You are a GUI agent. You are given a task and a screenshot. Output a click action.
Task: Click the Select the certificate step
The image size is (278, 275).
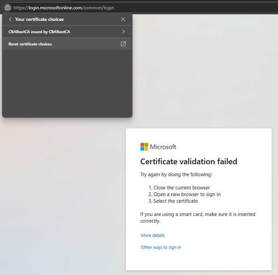176,201
